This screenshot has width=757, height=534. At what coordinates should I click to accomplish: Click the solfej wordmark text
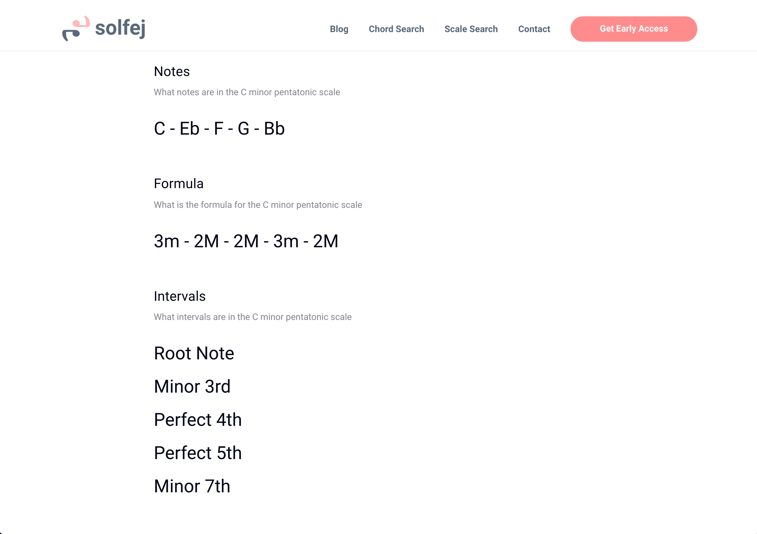(x=120, y=28)
